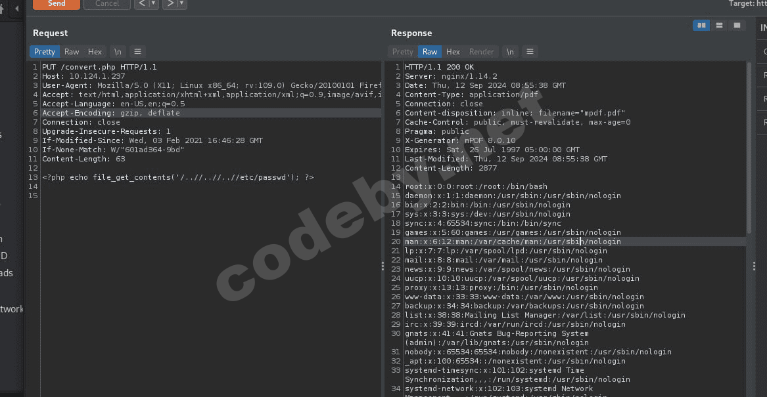767x397 pixels.
Task: Click the php file_get_contents payload line
Action: click(178, 177)
